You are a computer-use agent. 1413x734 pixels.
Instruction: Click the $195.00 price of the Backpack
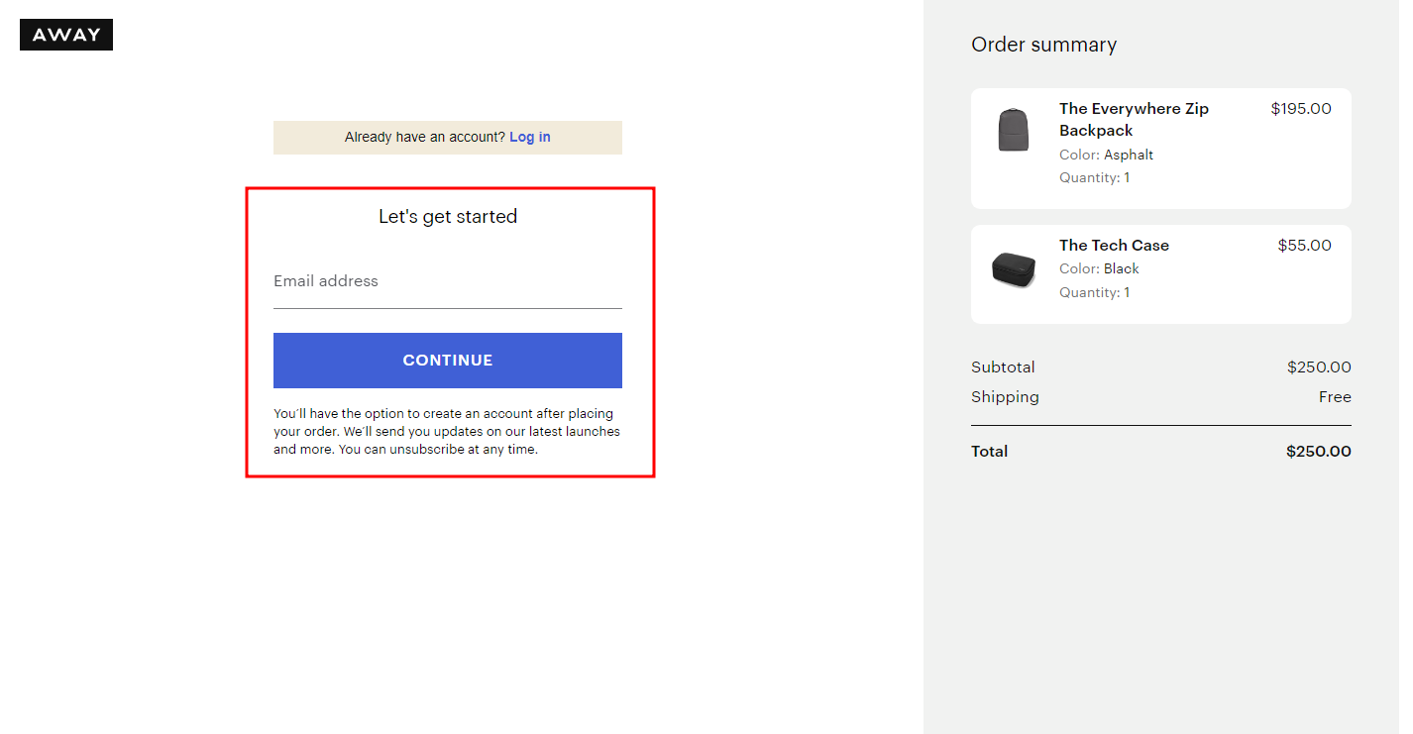pos(1300,108)
